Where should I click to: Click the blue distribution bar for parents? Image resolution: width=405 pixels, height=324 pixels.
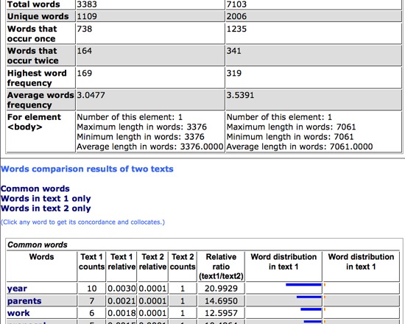pyautogui.click(x=309, y=297)
